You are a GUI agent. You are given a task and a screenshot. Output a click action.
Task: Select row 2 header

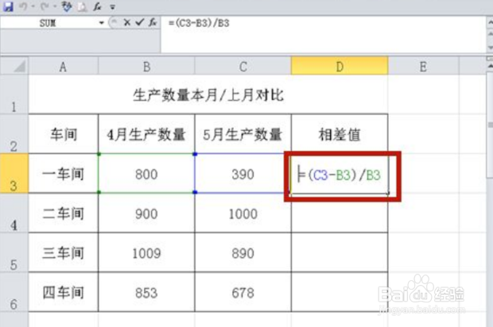point(14,133)
